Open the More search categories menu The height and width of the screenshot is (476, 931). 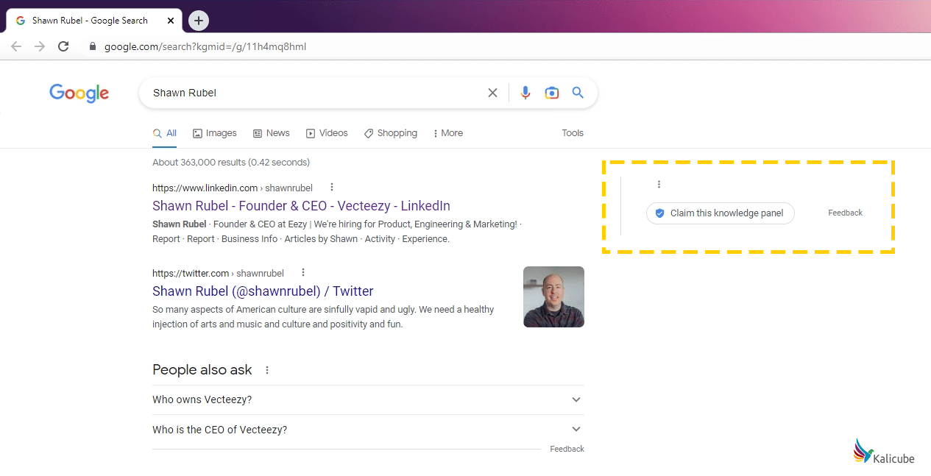pyautogui.click(x=448, y=133)
